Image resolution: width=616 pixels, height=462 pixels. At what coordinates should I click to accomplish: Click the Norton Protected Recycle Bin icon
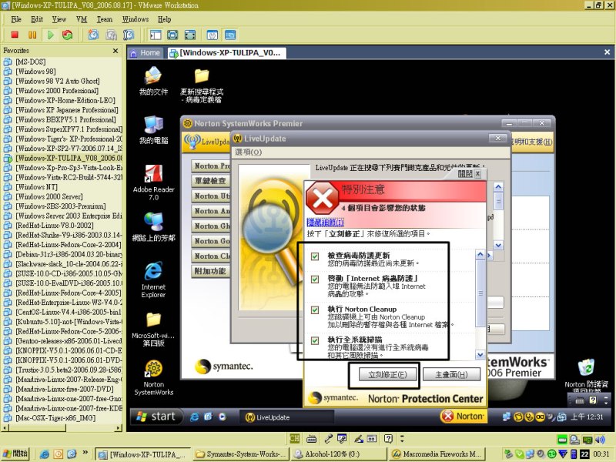tap(586, 375)
